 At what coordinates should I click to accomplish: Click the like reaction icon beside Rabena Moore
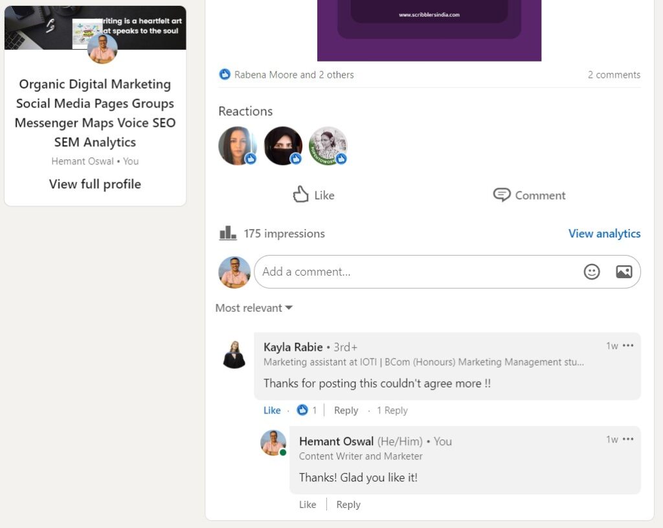225,74
